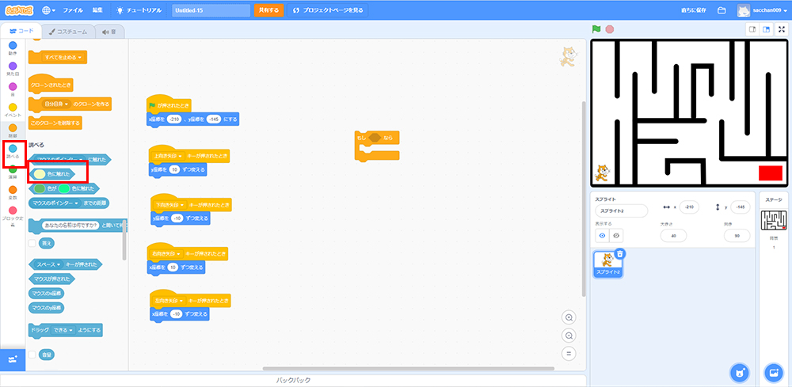Click プロジェクトページを見る button
This screenshot has width=792, height=387.
(x=328, y=10)
